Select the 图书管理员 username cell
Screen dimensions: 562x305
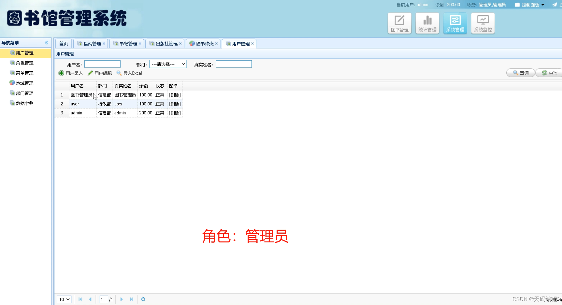pos(83,95)
